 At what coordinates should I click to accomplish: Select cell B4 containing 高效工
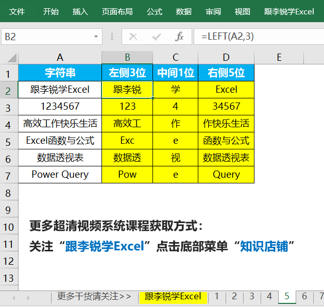point(127,124)
